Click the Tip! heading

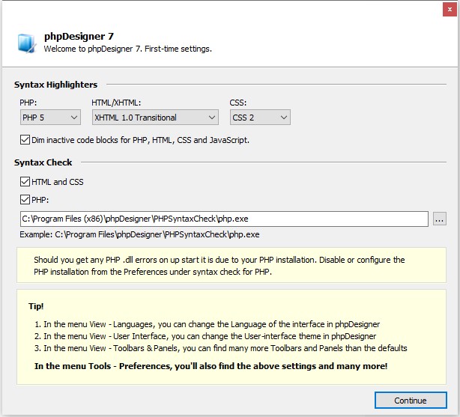pos(36,306)
